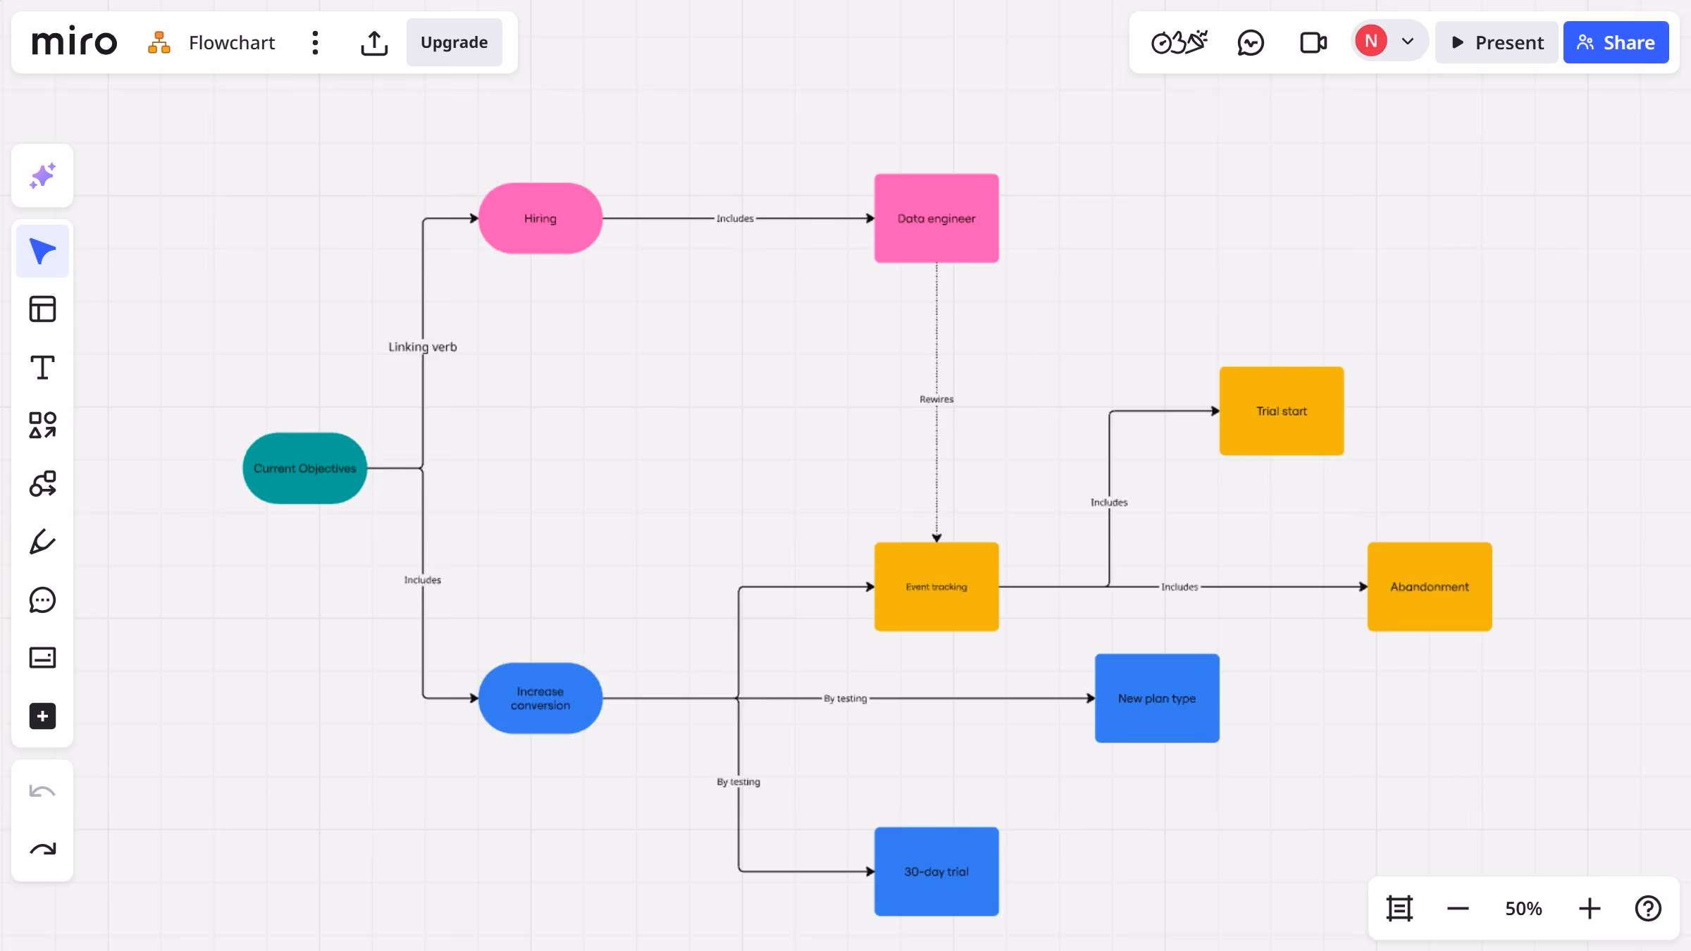The width and height of the screenshot is (1691, 951).
Task: Select the pink Hiring node
Action: click(540, 218)
